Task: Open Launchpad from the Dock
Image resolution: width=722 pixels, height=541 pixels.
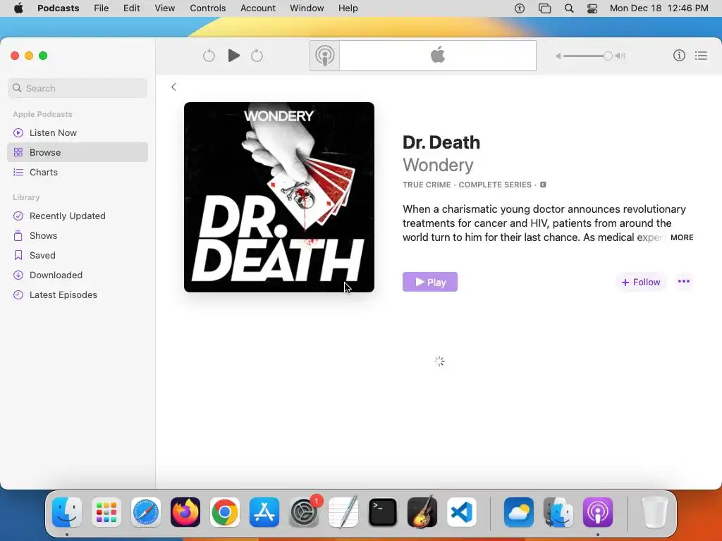Action: [106, 512]
